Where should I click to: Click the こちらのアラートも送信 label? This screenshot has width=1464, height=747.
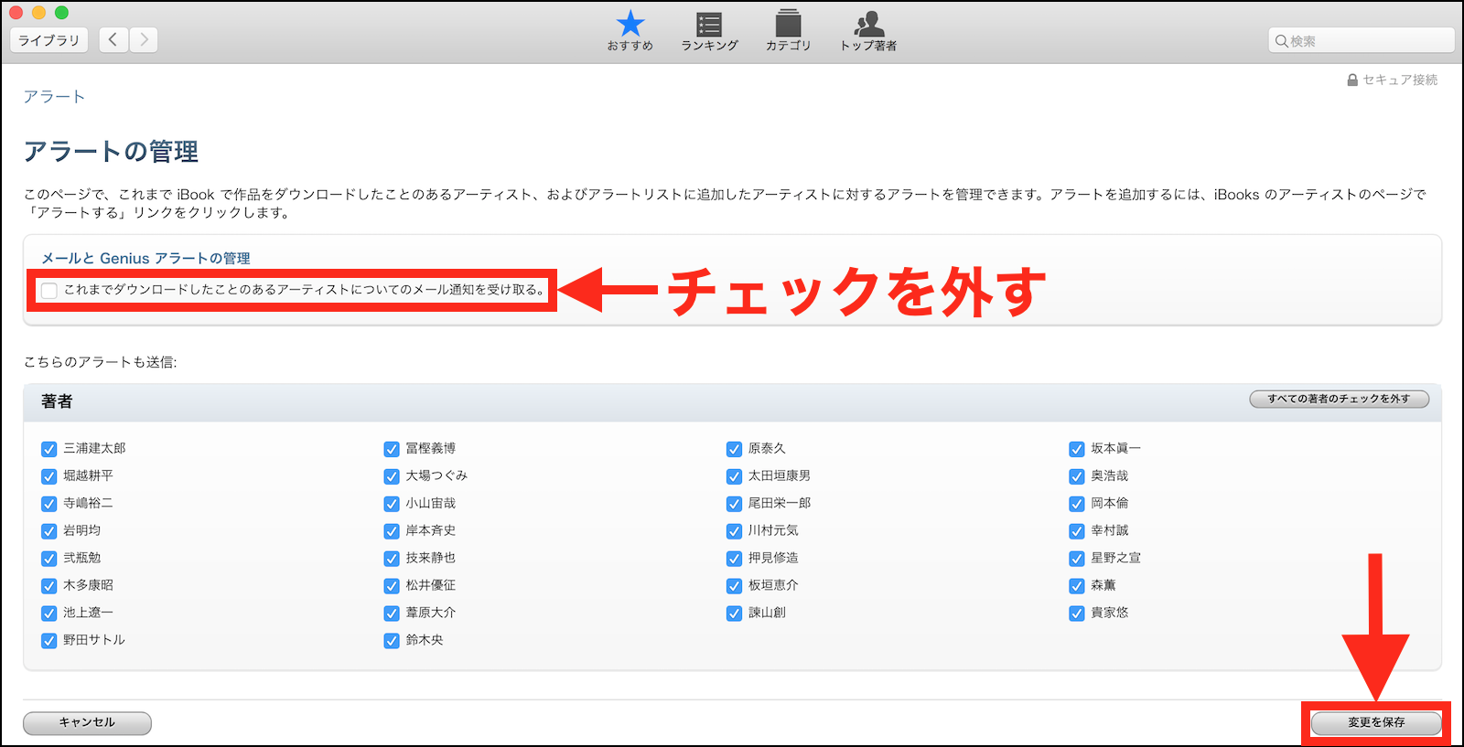pyautogui.click(x=100, y=362)
